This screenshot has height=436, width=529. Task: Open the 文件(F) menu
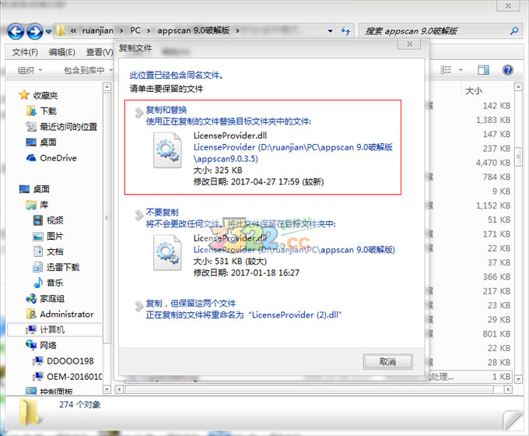point(25,52)
